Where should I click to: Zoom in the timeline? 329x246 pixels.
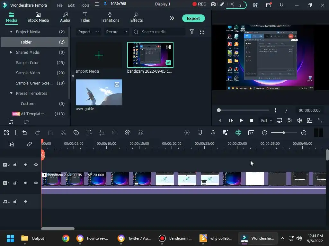click(304, 133)
